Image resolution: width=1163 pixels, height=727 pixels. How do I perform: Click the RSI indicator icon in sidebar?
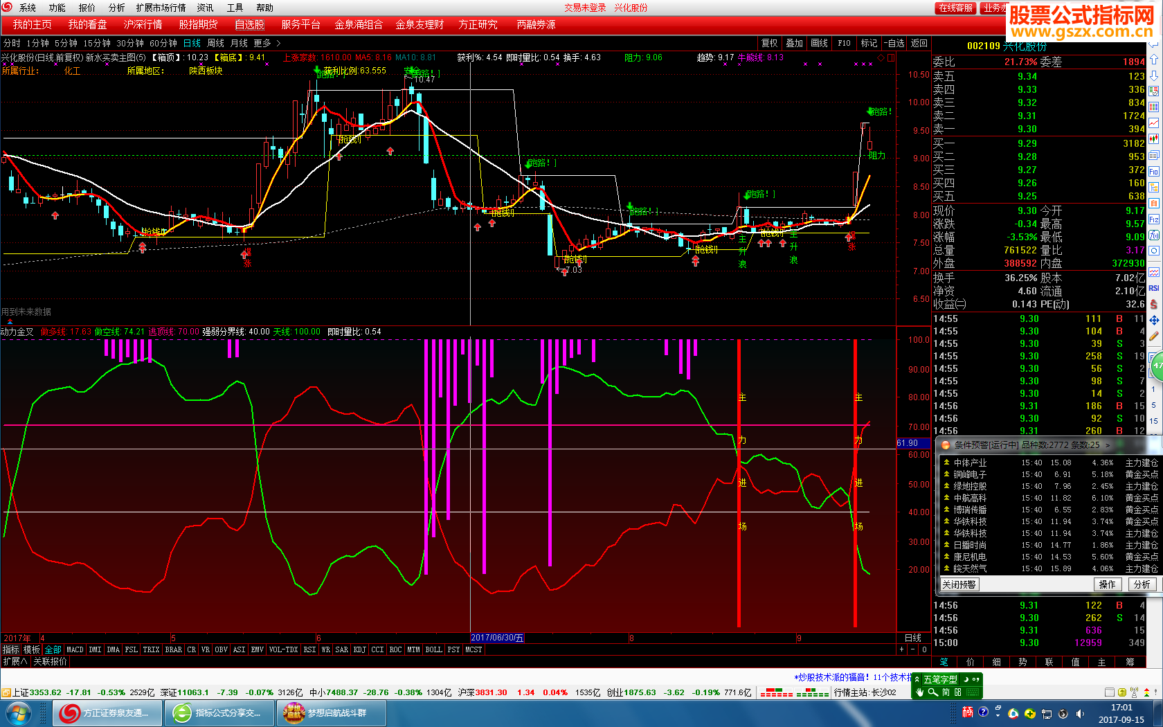(x=1154, y=288)
